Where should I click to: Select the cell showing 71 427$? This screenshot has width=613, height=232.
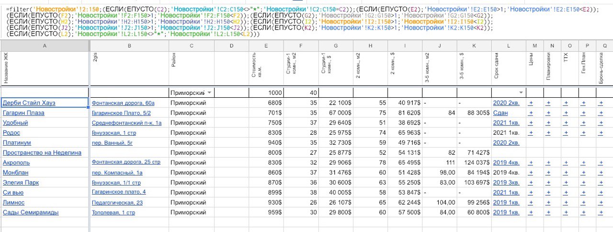click(x=475, y=153)
